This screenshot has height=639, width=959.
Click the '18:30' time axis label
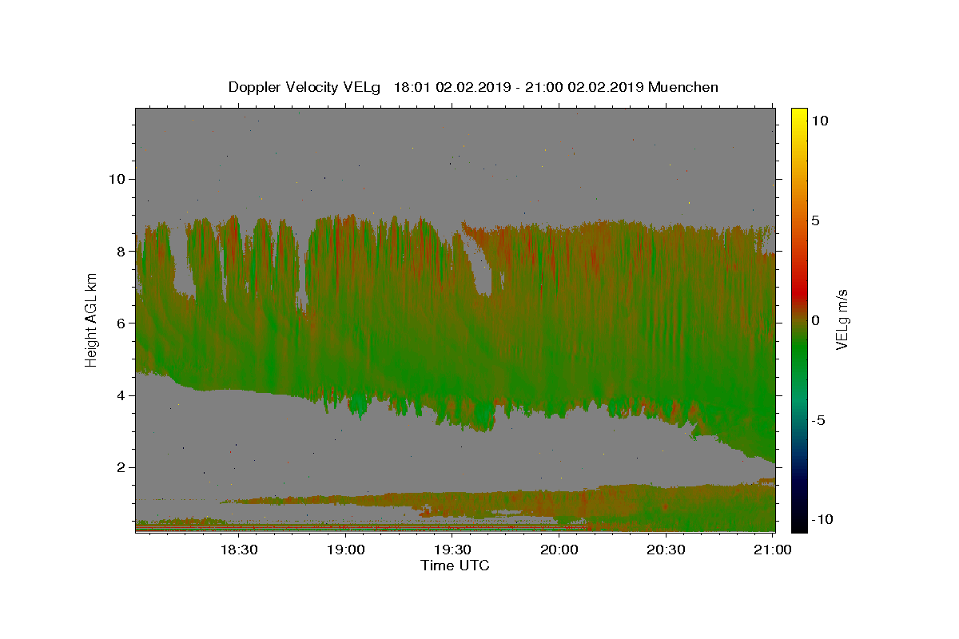[x=238, y=550]
